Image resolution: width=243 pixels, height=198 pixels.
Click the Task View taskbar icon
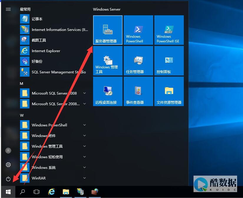(37, 192)
